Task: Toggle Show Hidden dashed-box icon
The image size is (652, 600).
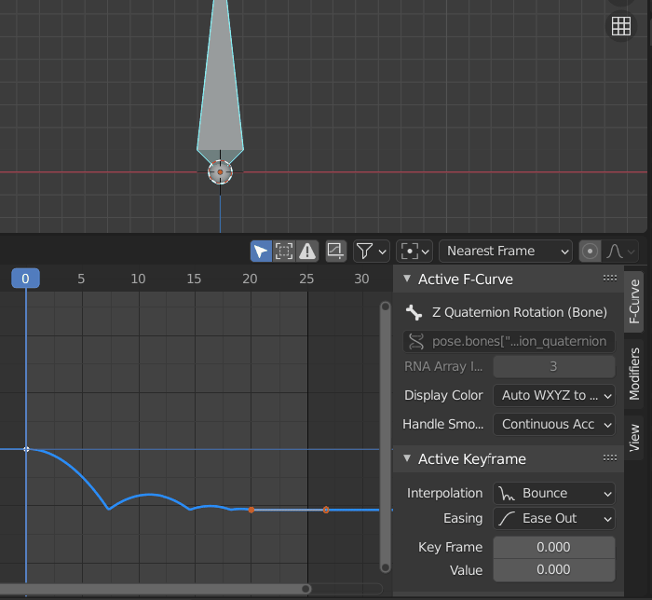Action: [284, 252]
